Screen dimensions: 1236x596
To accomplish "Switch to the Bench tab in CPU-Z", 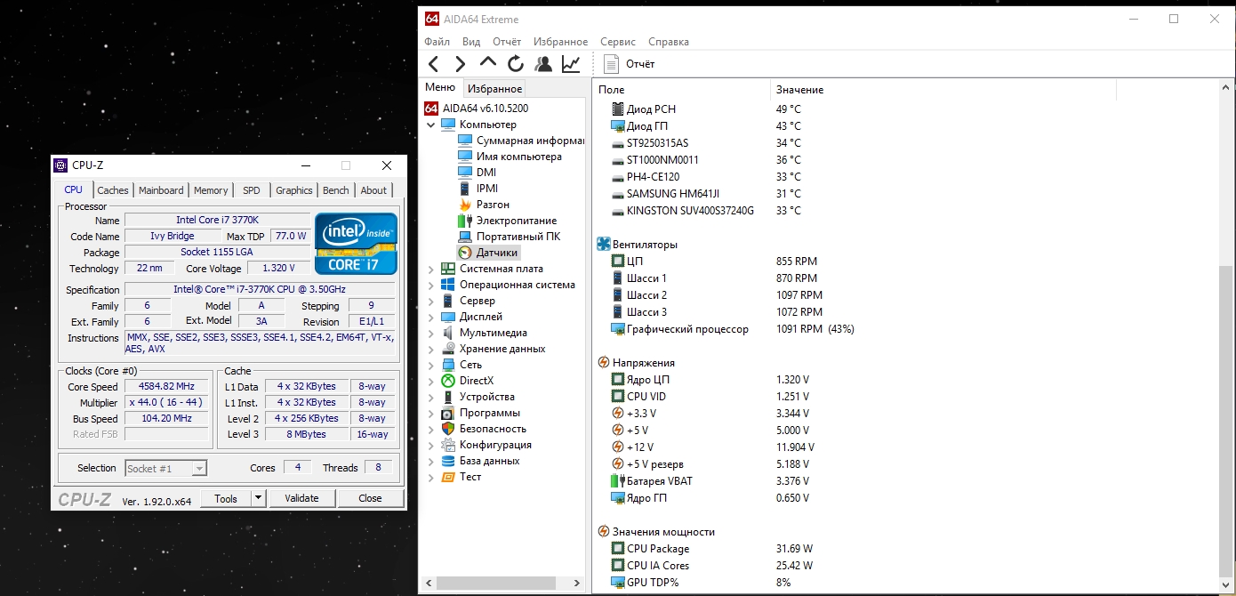I will (x=336, y=190).
